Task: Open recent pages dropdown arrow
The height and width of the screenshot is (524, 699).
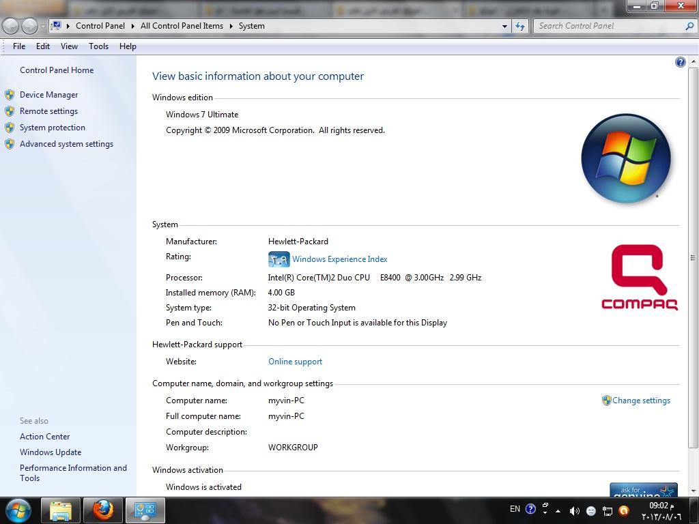Action: tap(43, 27)
